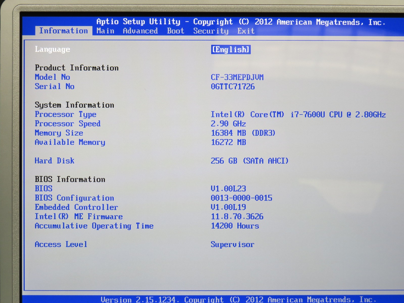Change the [English] language option
Viewport: 404px width, 303px height.
(231, 49)
